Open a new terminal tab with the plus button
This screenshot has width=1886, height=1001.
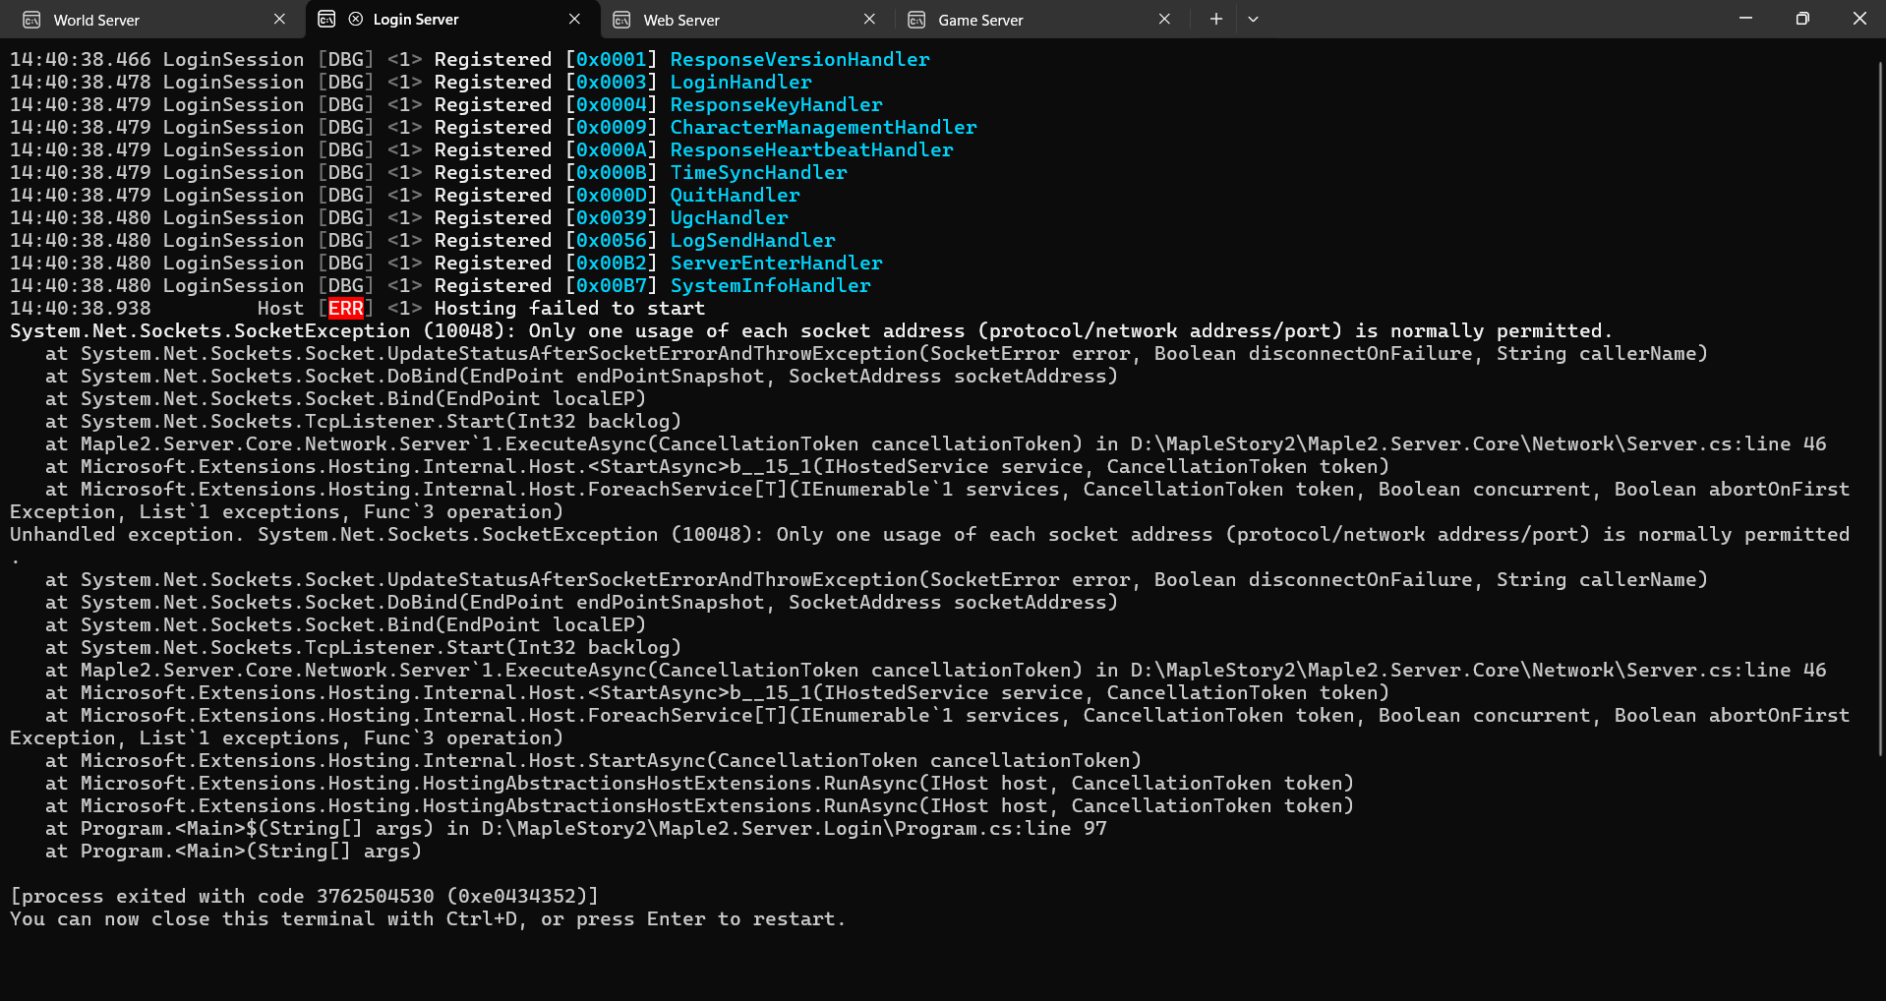click(1216, 20)
